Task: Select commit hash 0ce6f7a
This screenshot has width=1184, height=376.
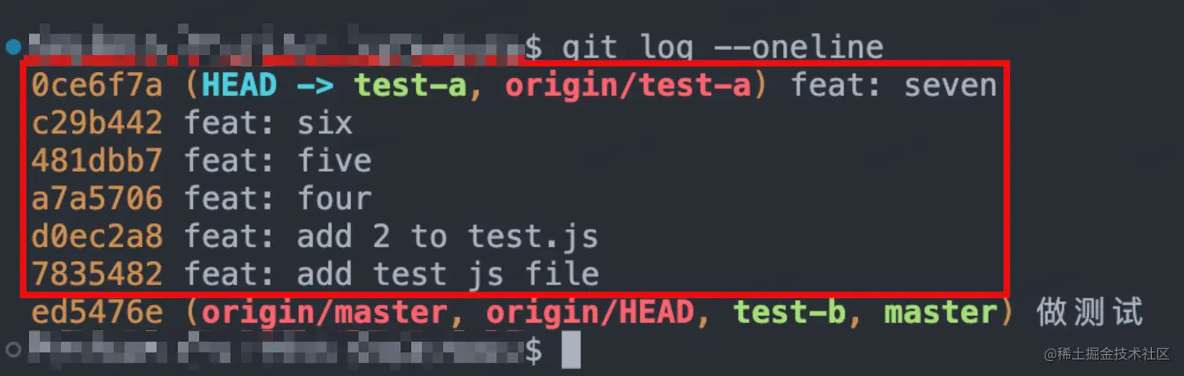Action: point(97,85)
